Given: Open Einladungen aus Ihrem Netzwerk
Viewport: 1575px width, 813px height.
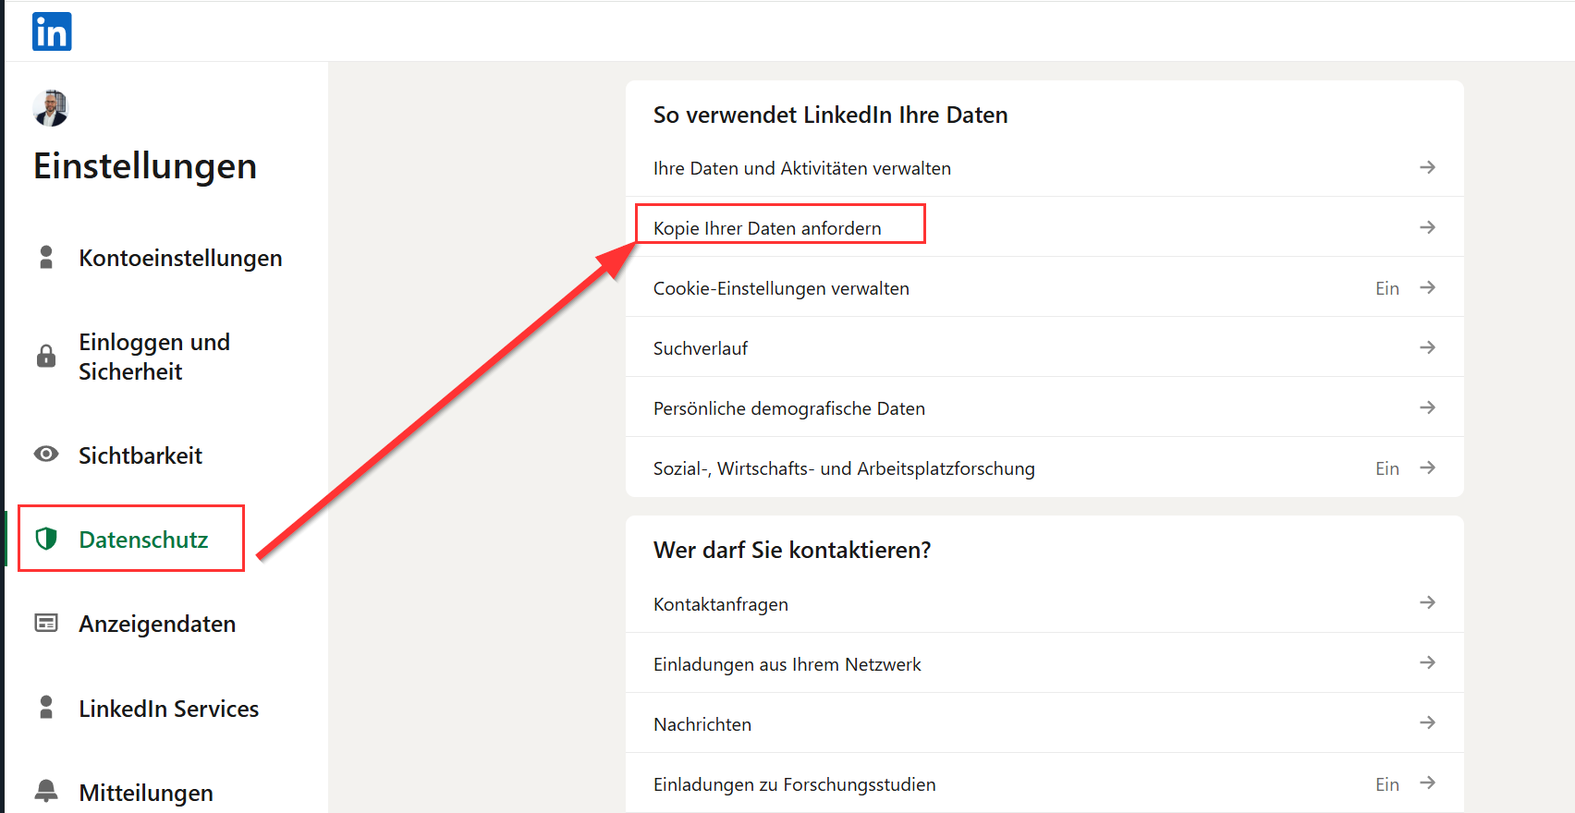Looking at the screenshot, I should [1044, 663].
